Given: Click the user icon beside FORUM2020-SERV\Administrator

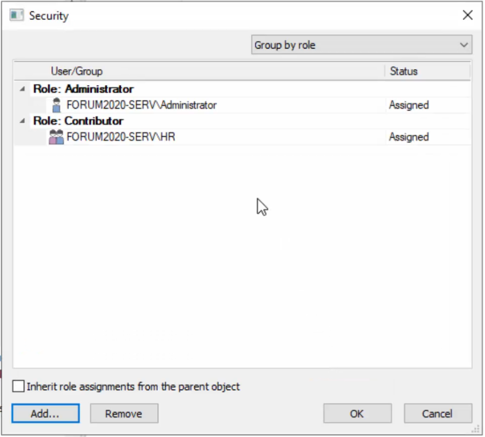Looking at the screenshot, I should [56, 104].
